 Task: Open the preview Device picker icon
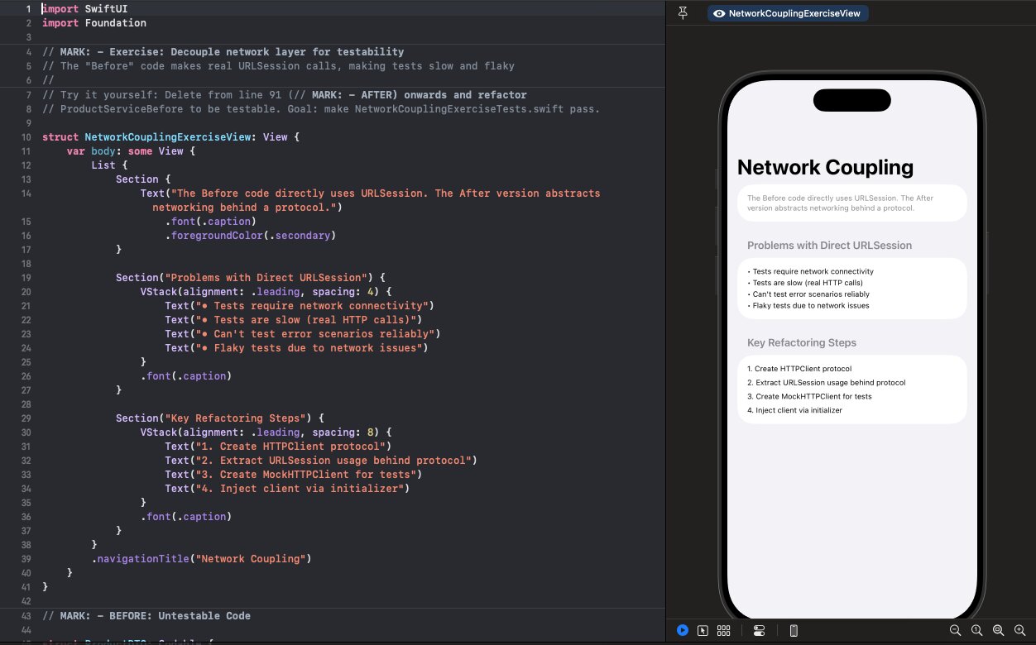794,630
